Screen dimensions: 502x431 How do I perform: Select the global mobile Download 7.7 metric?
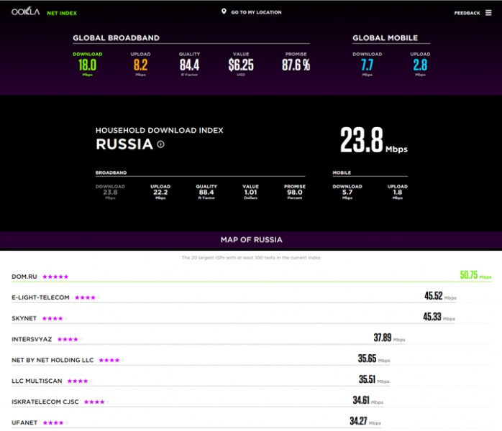pyautogui.click(x=367, y=64)
